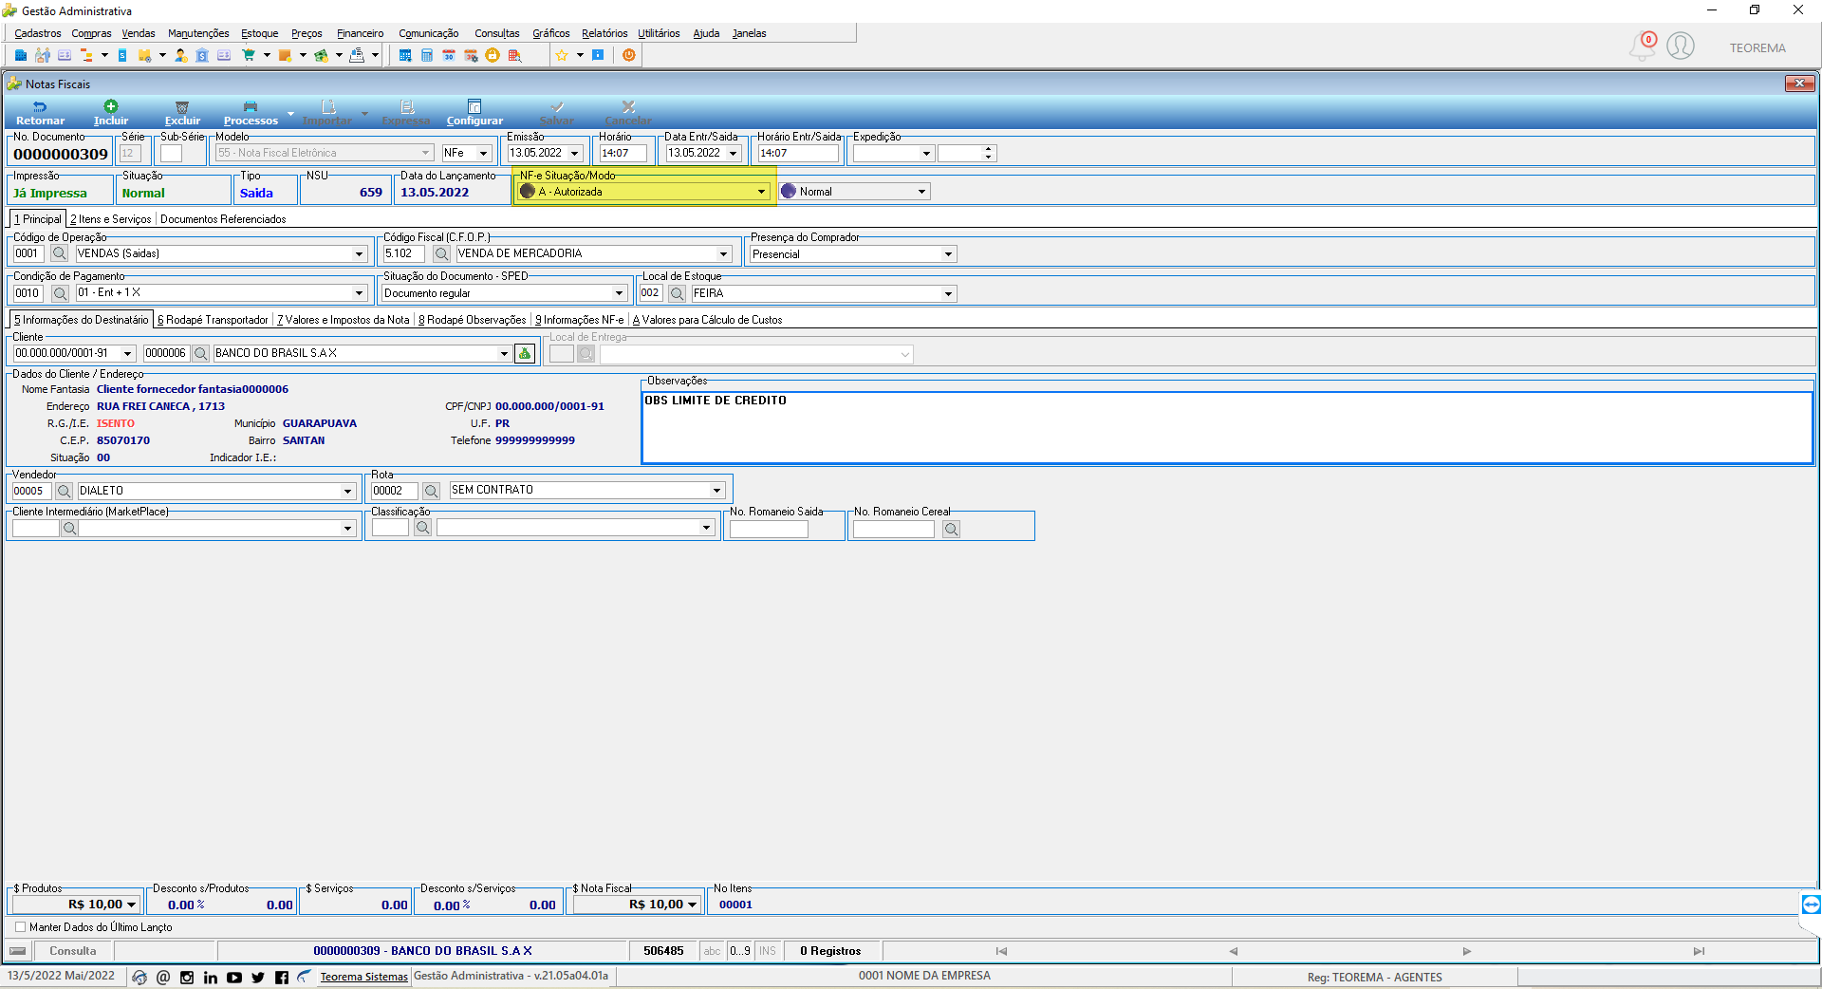Open the LinkedIn icon in status bar

click(211, 978)
